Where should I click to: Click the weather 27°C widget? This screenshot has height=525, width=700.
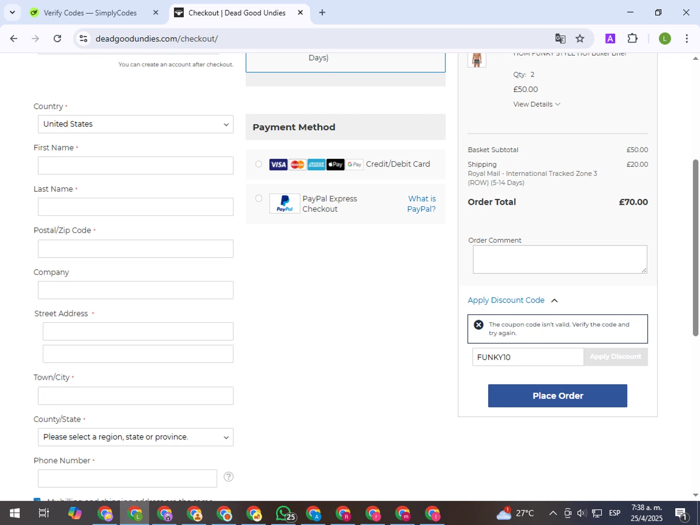pos(515,513)
